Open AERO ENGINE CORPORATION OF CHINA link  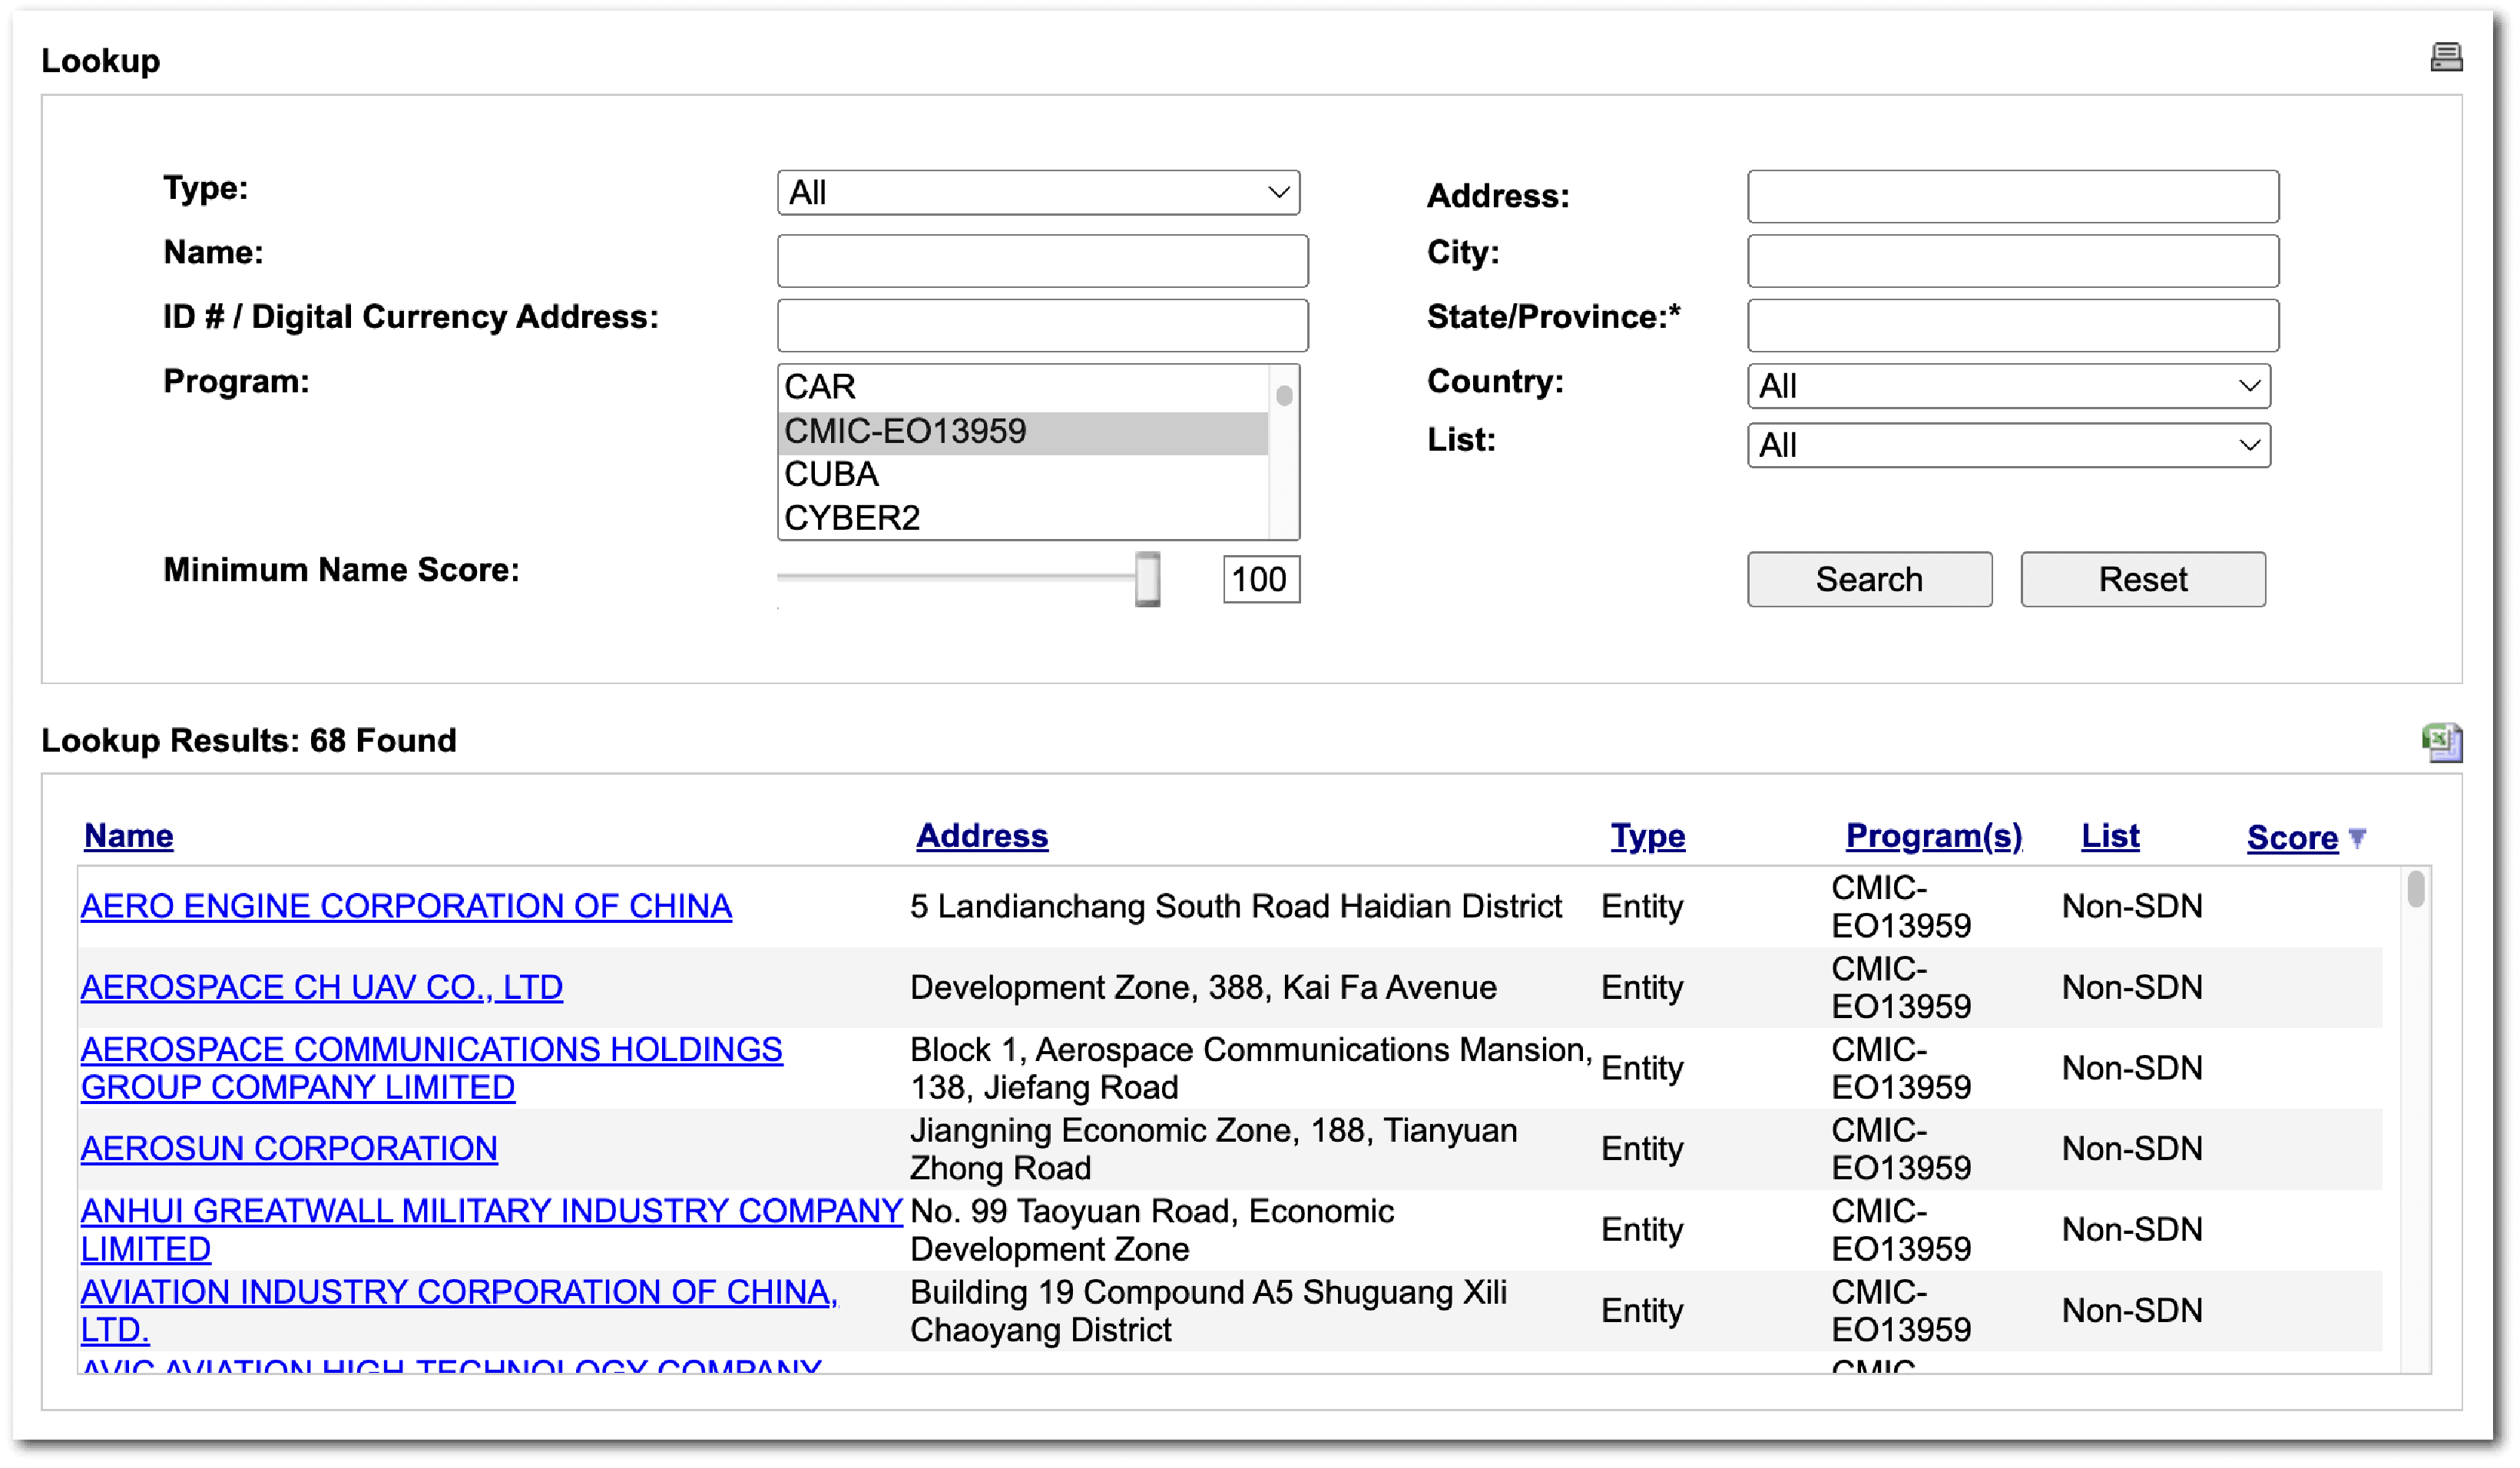point(406,907)
